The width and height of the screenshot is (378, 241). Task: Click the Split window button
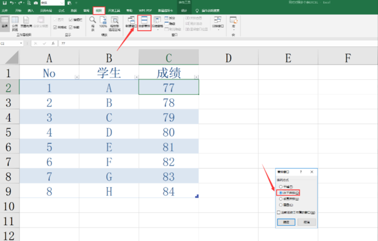[x=170, y=18]
